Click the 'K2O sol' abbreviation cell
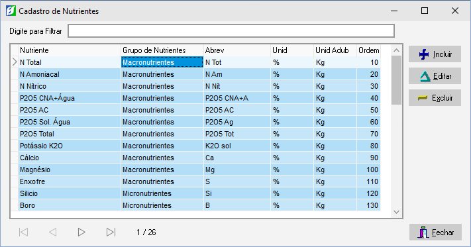This screenshot has width=471, height=247. coord(237,146)
